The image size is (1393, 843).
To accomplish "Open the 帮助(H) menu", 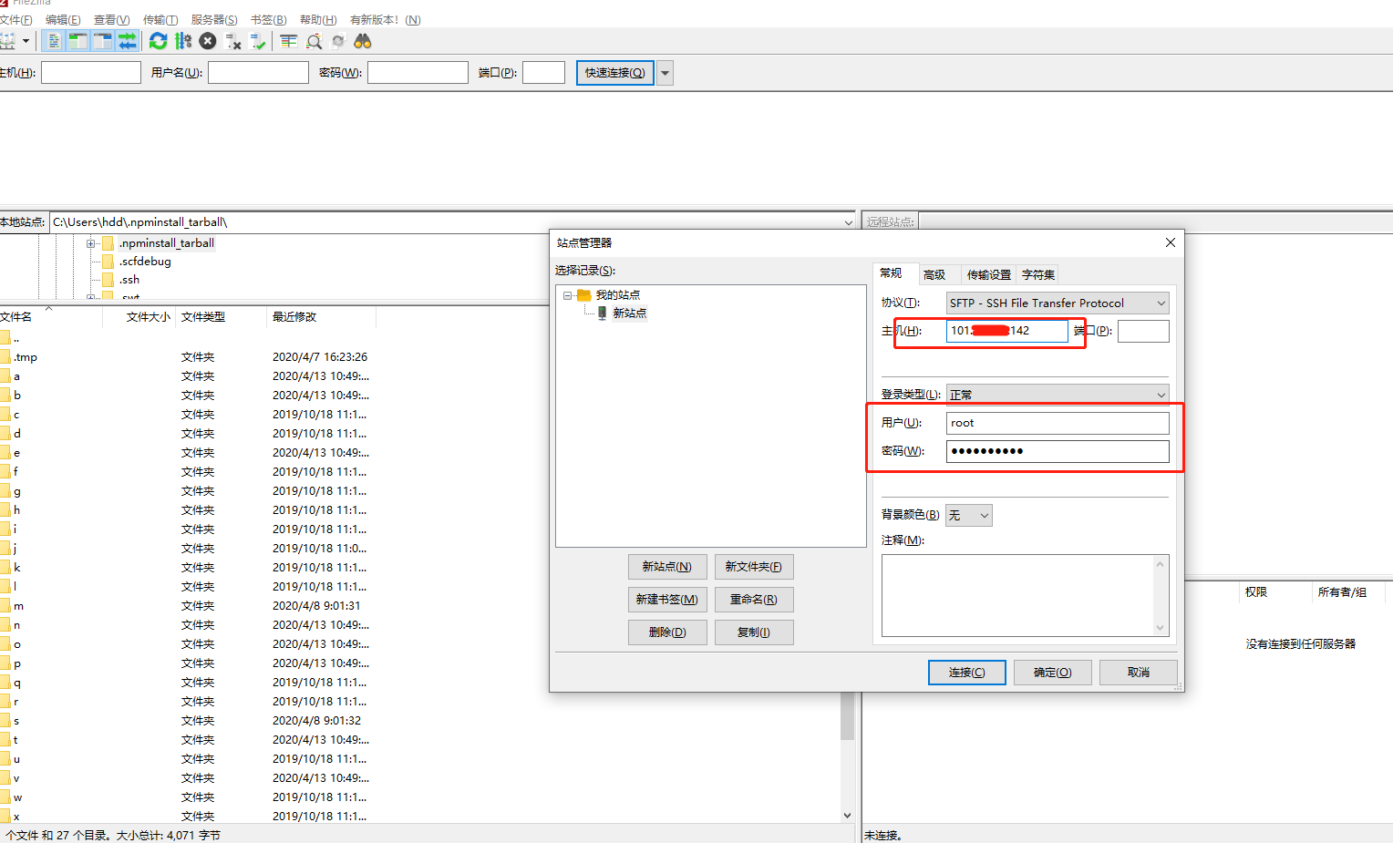I will (318, 19).
